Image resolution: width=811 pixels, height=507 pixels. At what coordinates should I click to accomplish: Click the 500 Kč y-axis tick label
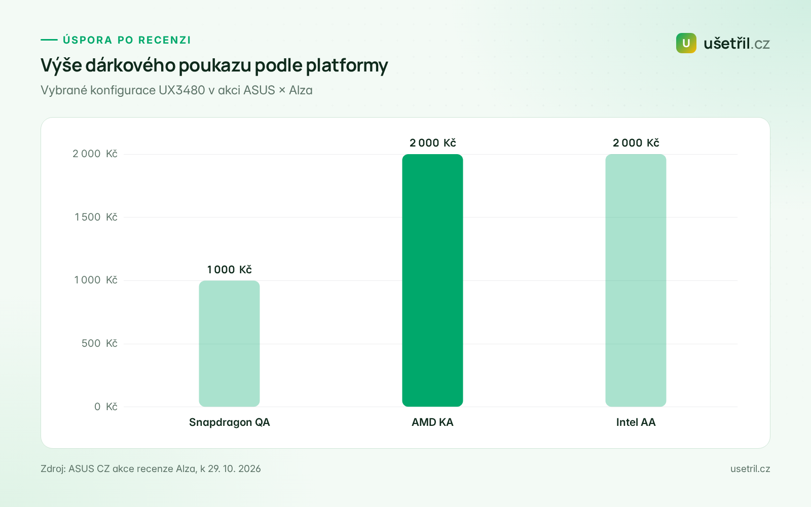click(99, 343)
